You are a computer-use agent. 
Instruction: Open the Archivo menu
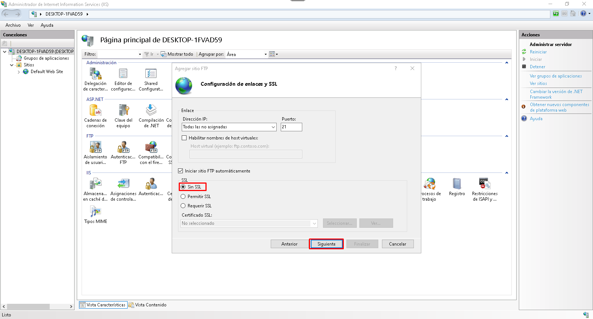pos(13,25)
